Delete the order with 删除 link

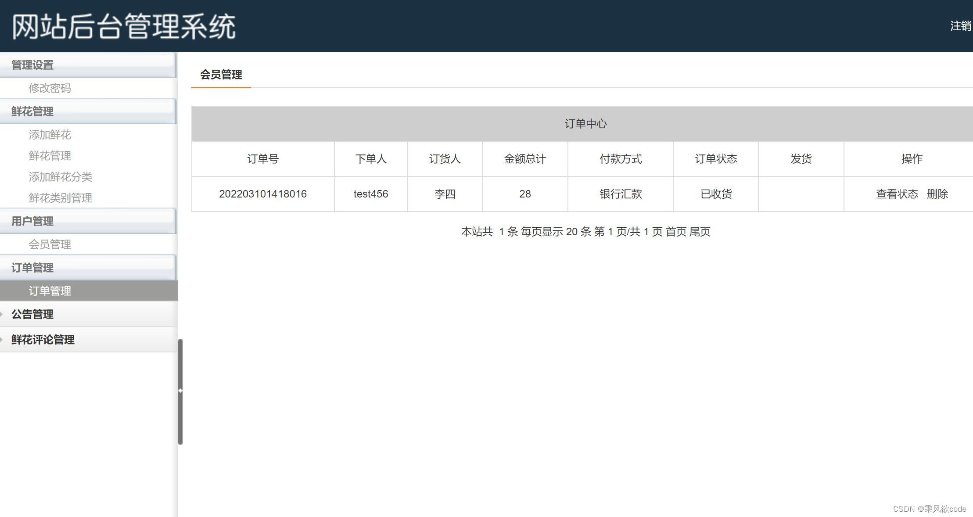coord(937,194)
